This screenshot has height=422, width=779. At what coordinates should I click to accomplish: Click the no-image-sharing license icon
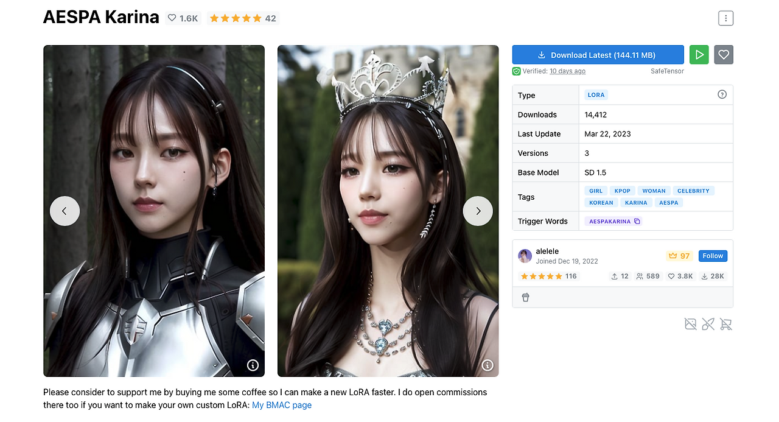coord(690,324)
